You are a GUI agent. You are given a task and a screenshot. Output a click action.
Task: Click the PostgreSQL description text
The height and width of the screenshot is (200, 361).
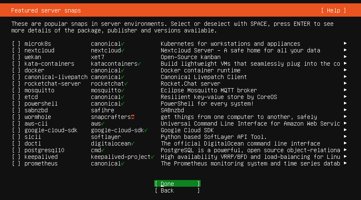pos(250,150)
